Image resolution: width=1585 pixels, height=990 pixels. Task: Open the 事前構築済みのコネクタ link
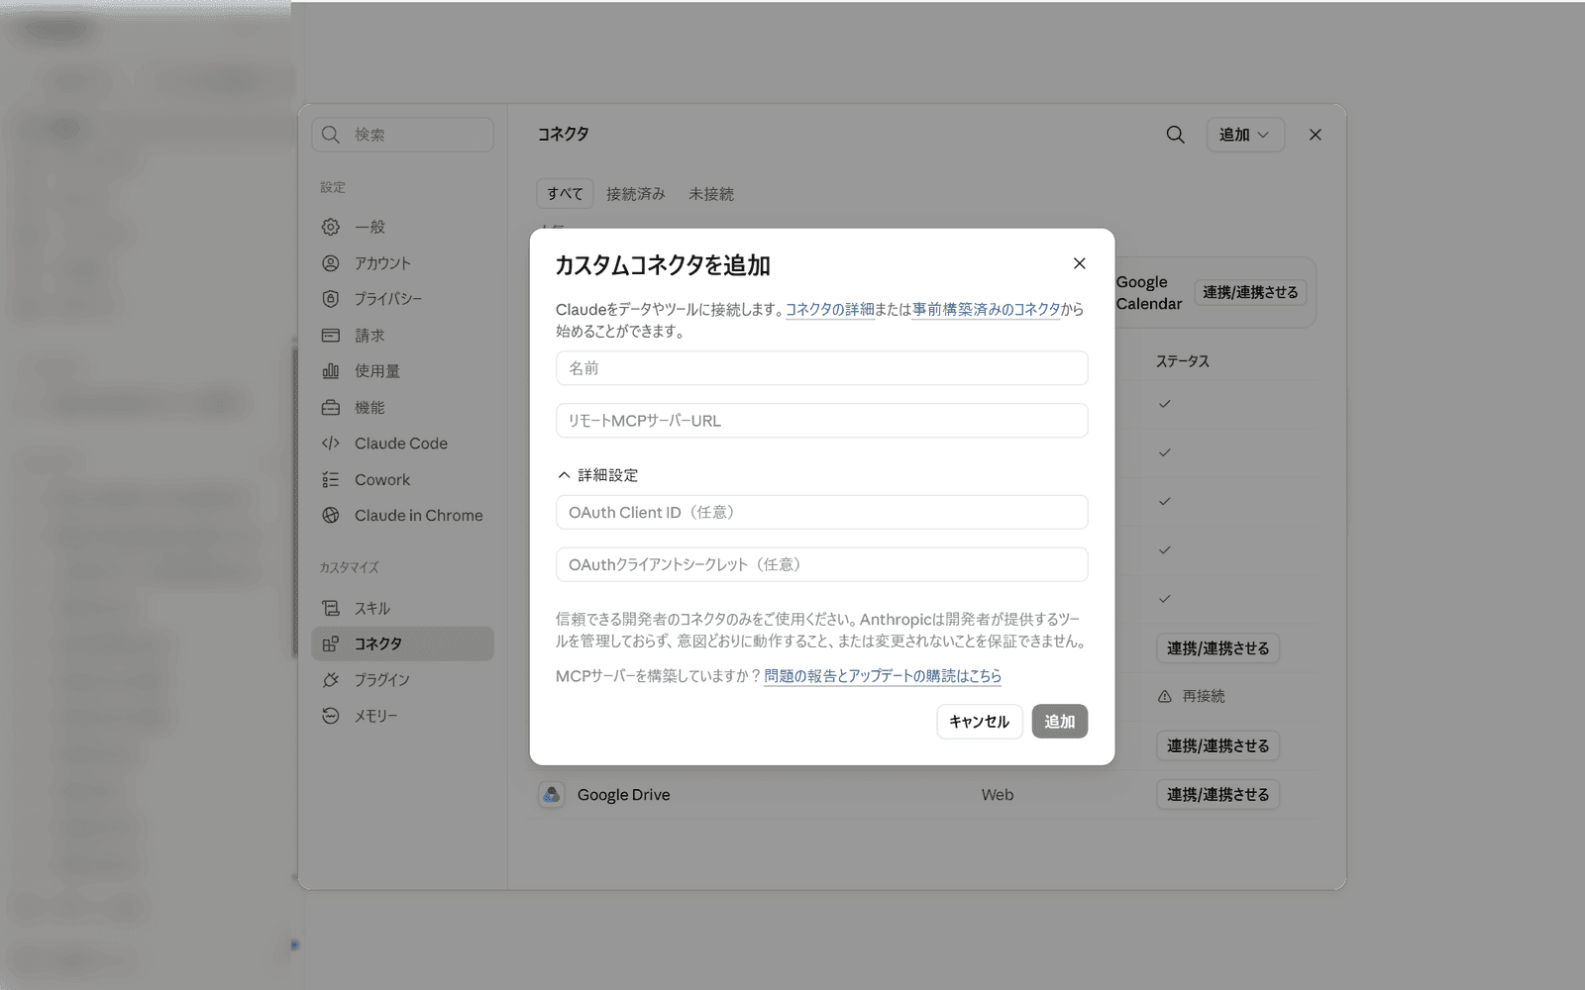pyautogui.click(x=987, y=310)
